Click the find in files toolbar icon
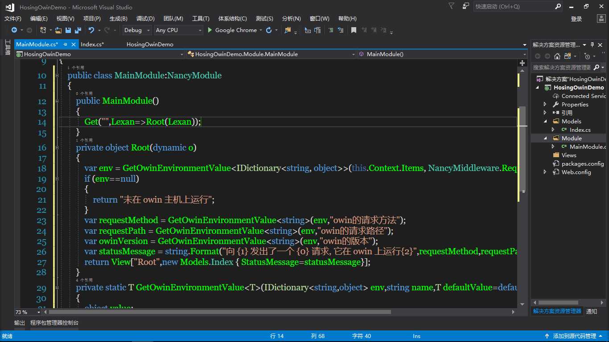This screenshot has width=609, height=342. tap(288, 30)
